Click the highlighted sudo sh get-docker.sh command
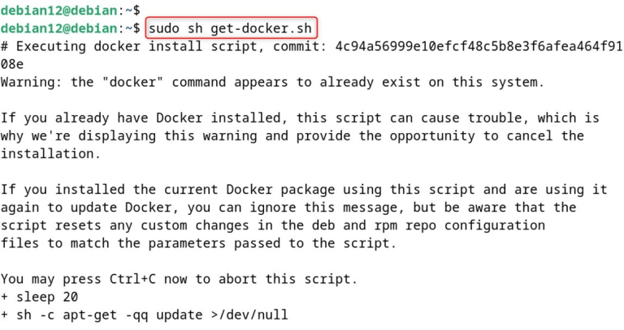This screenshot has width=624, height=330. [231, 28]
